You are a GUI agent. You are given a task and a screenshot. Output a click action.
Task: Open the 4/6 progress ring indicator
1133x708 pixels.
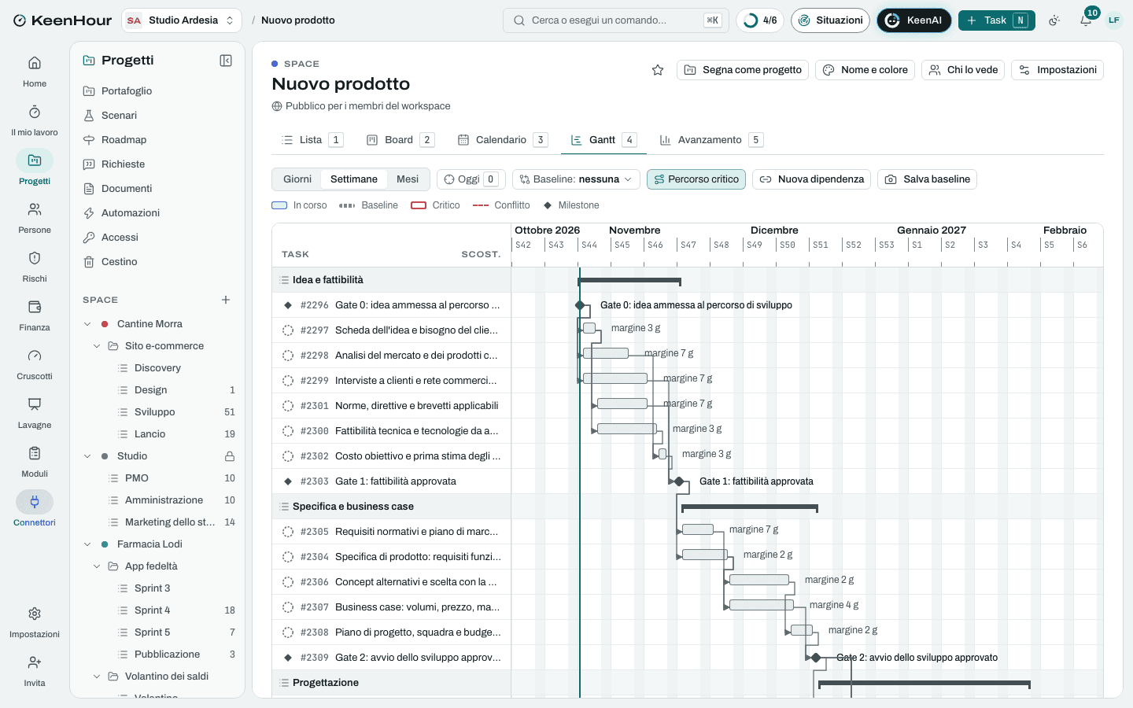tap(760, 20)
